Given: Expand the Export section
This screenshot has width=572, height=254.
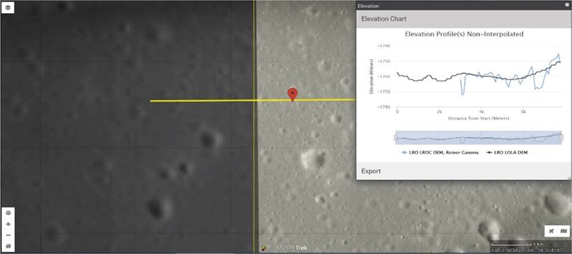Looking at the screenshot, I should (463, 171).
